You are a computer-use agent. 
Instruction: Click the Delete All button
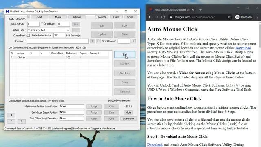125,91
